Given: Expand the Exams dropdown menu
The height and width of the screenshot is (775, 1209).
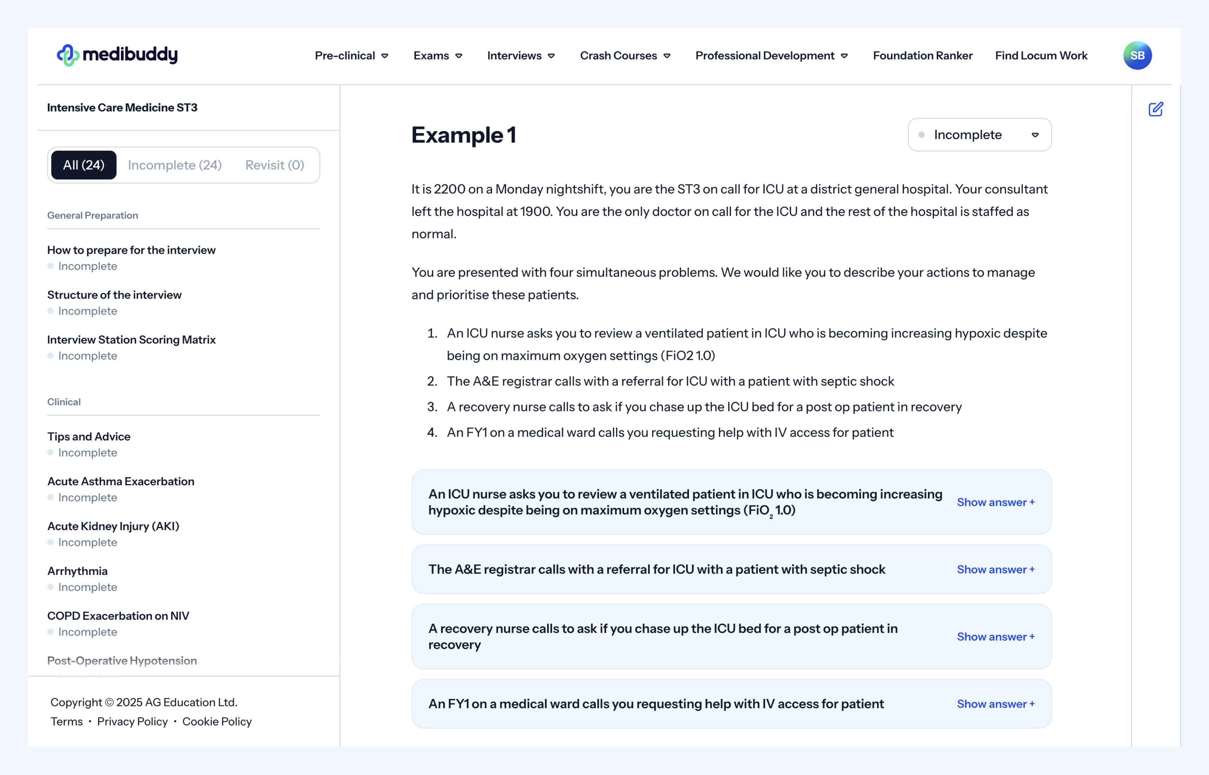Looking at the screenshot, I should click(437, 55).
